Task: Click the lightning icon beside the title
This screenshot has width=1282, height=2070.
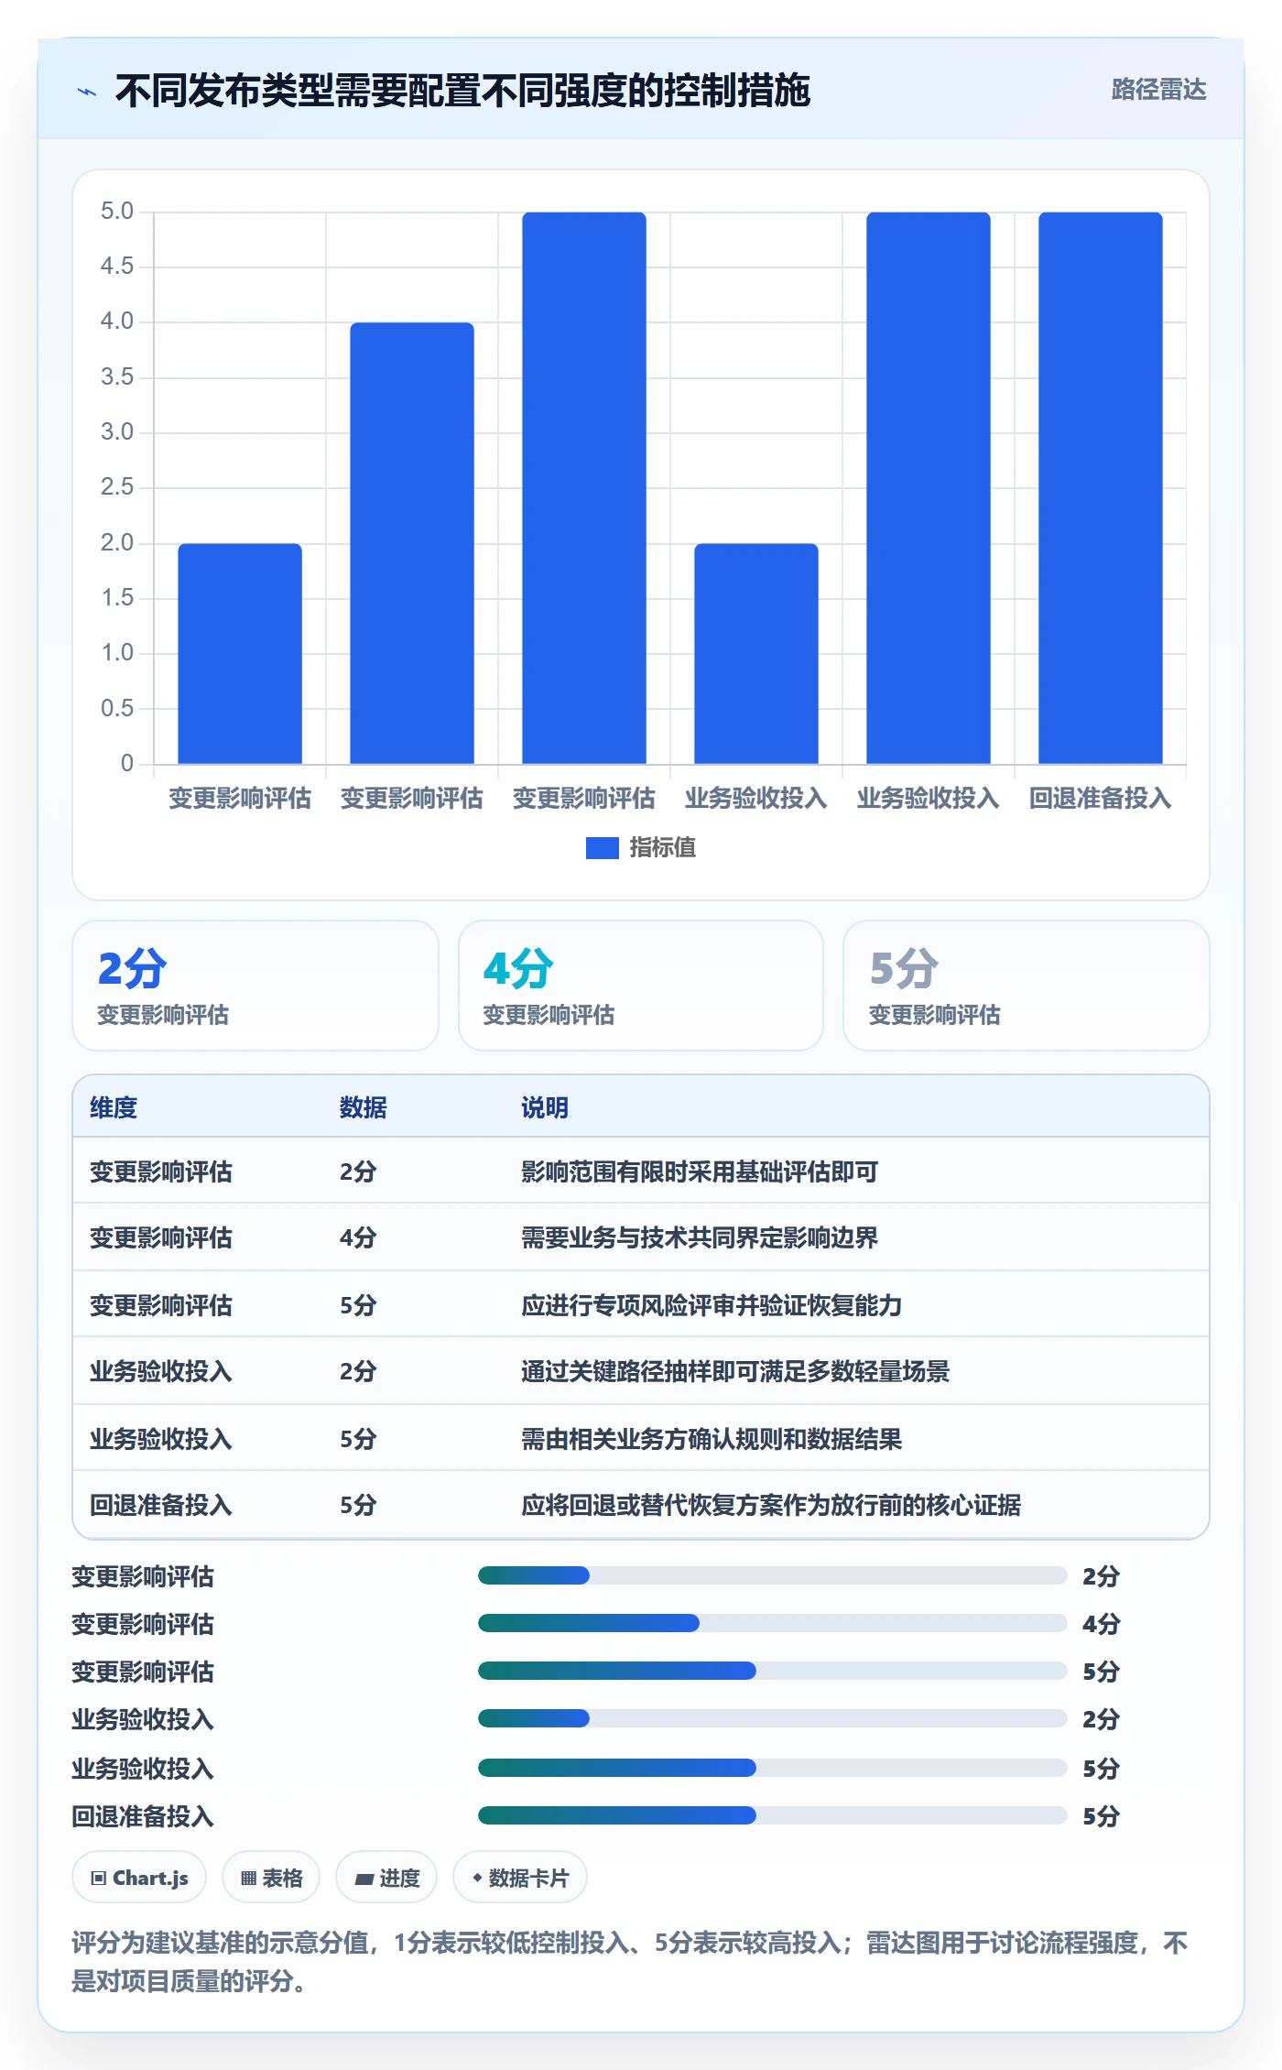Action: [87, 92]
